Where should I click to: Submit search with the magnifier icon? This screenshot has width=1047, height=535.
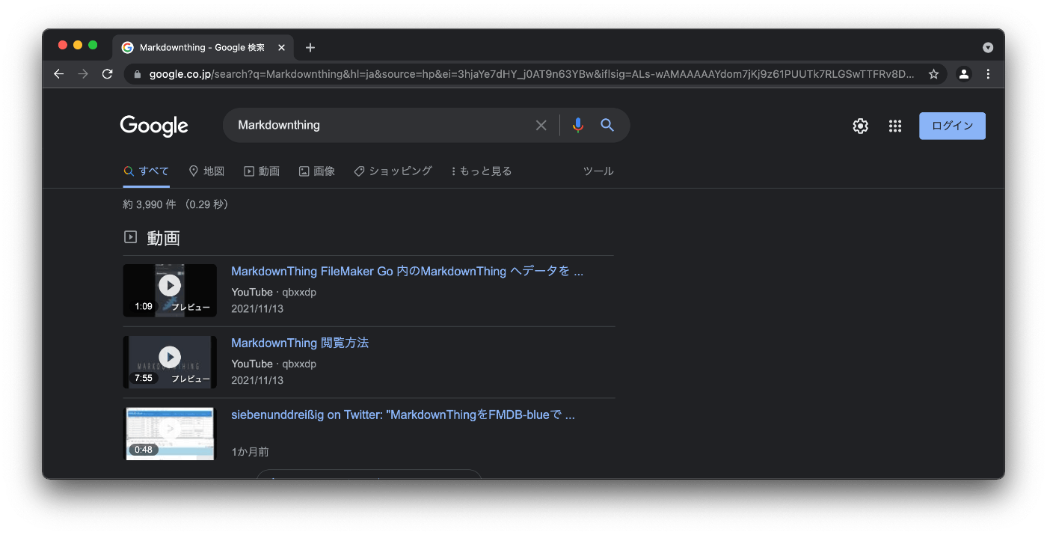point(607,125)
